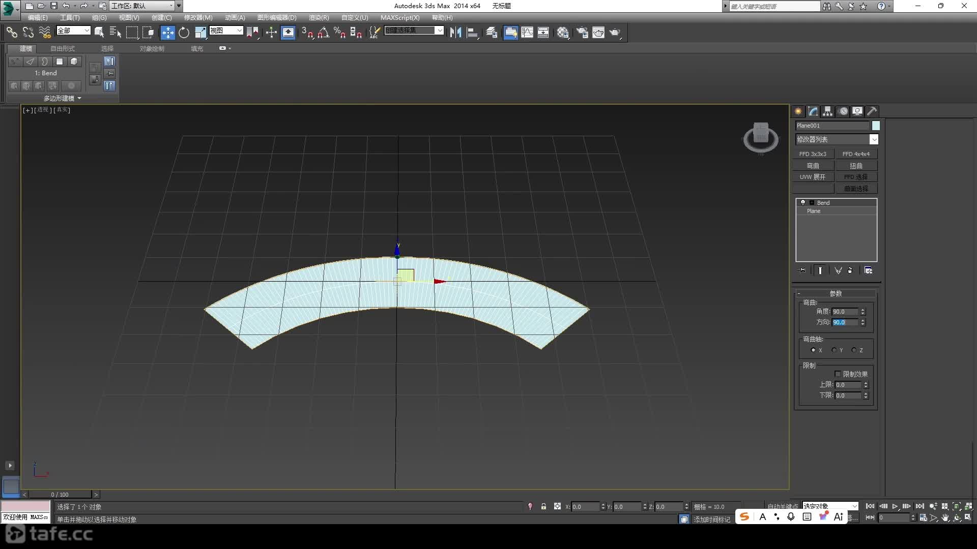Open the Curve Editor icon
977x549 pixels.
527,33
